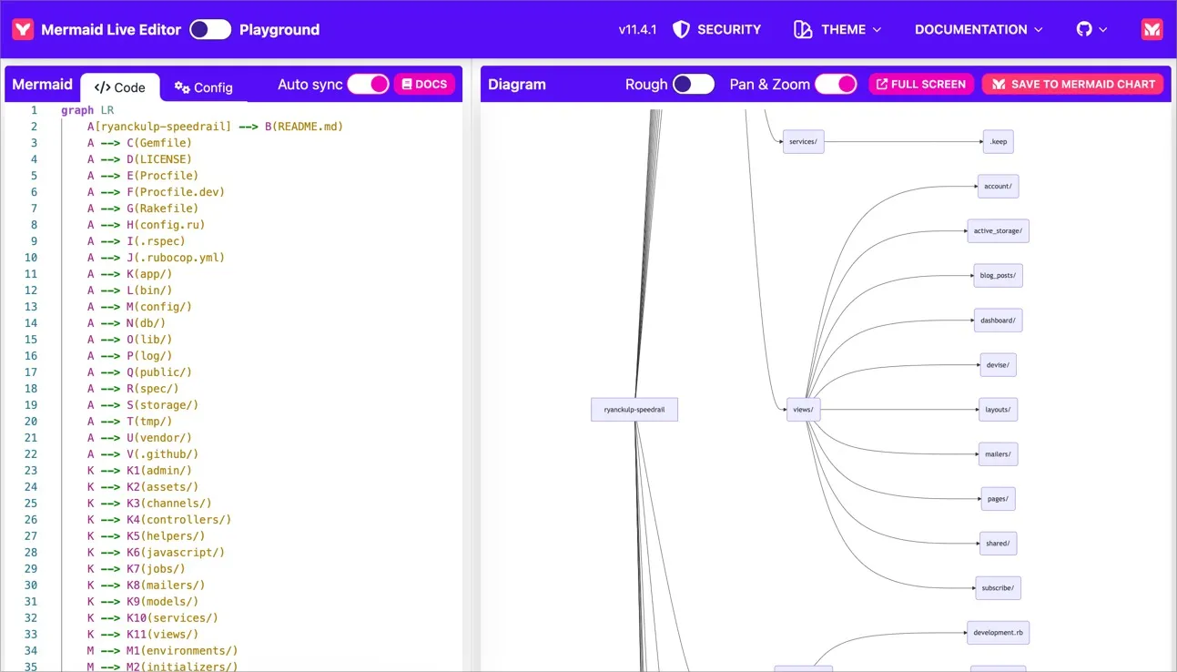Click the code brackets icon on Code tab
1177x672 pixels.
102,87
